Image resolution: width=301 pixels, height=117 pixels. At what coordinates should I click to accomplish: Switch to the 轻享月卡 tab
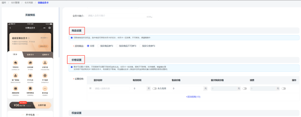(30, 55)
